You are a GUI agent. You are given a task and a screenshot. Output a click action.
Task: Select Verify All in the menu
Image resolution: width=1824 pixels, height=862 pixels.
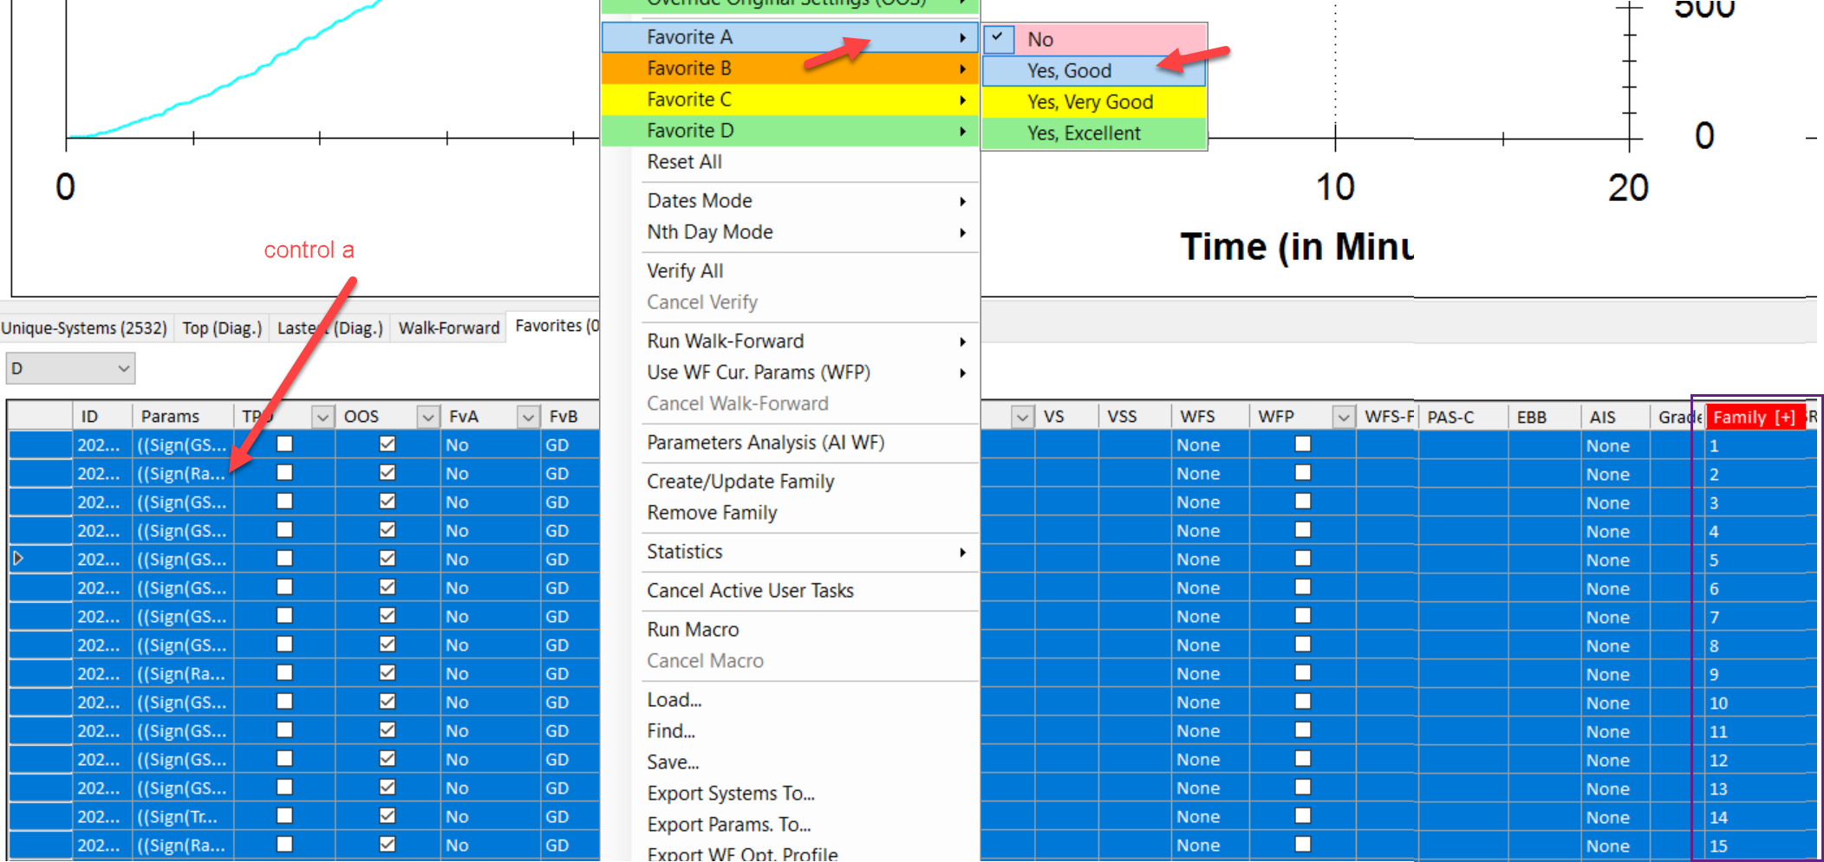[685, 271]
